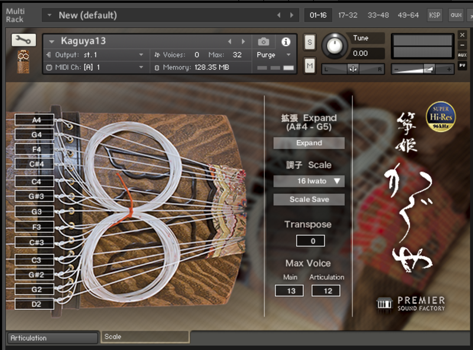Click the Max voices value 32

tap(237, 55)
